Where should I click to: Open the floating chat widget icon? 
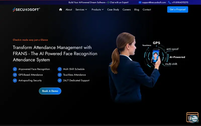(192, 117)
